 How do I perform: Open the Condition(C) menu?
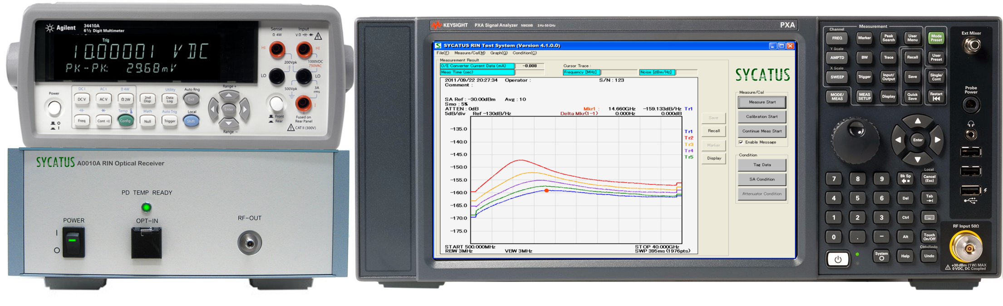[524, 53]
